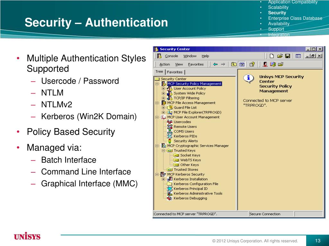Click the open folder icon in lower toolbar
Viewport: 329px width, 246px height.
point(281,64)
